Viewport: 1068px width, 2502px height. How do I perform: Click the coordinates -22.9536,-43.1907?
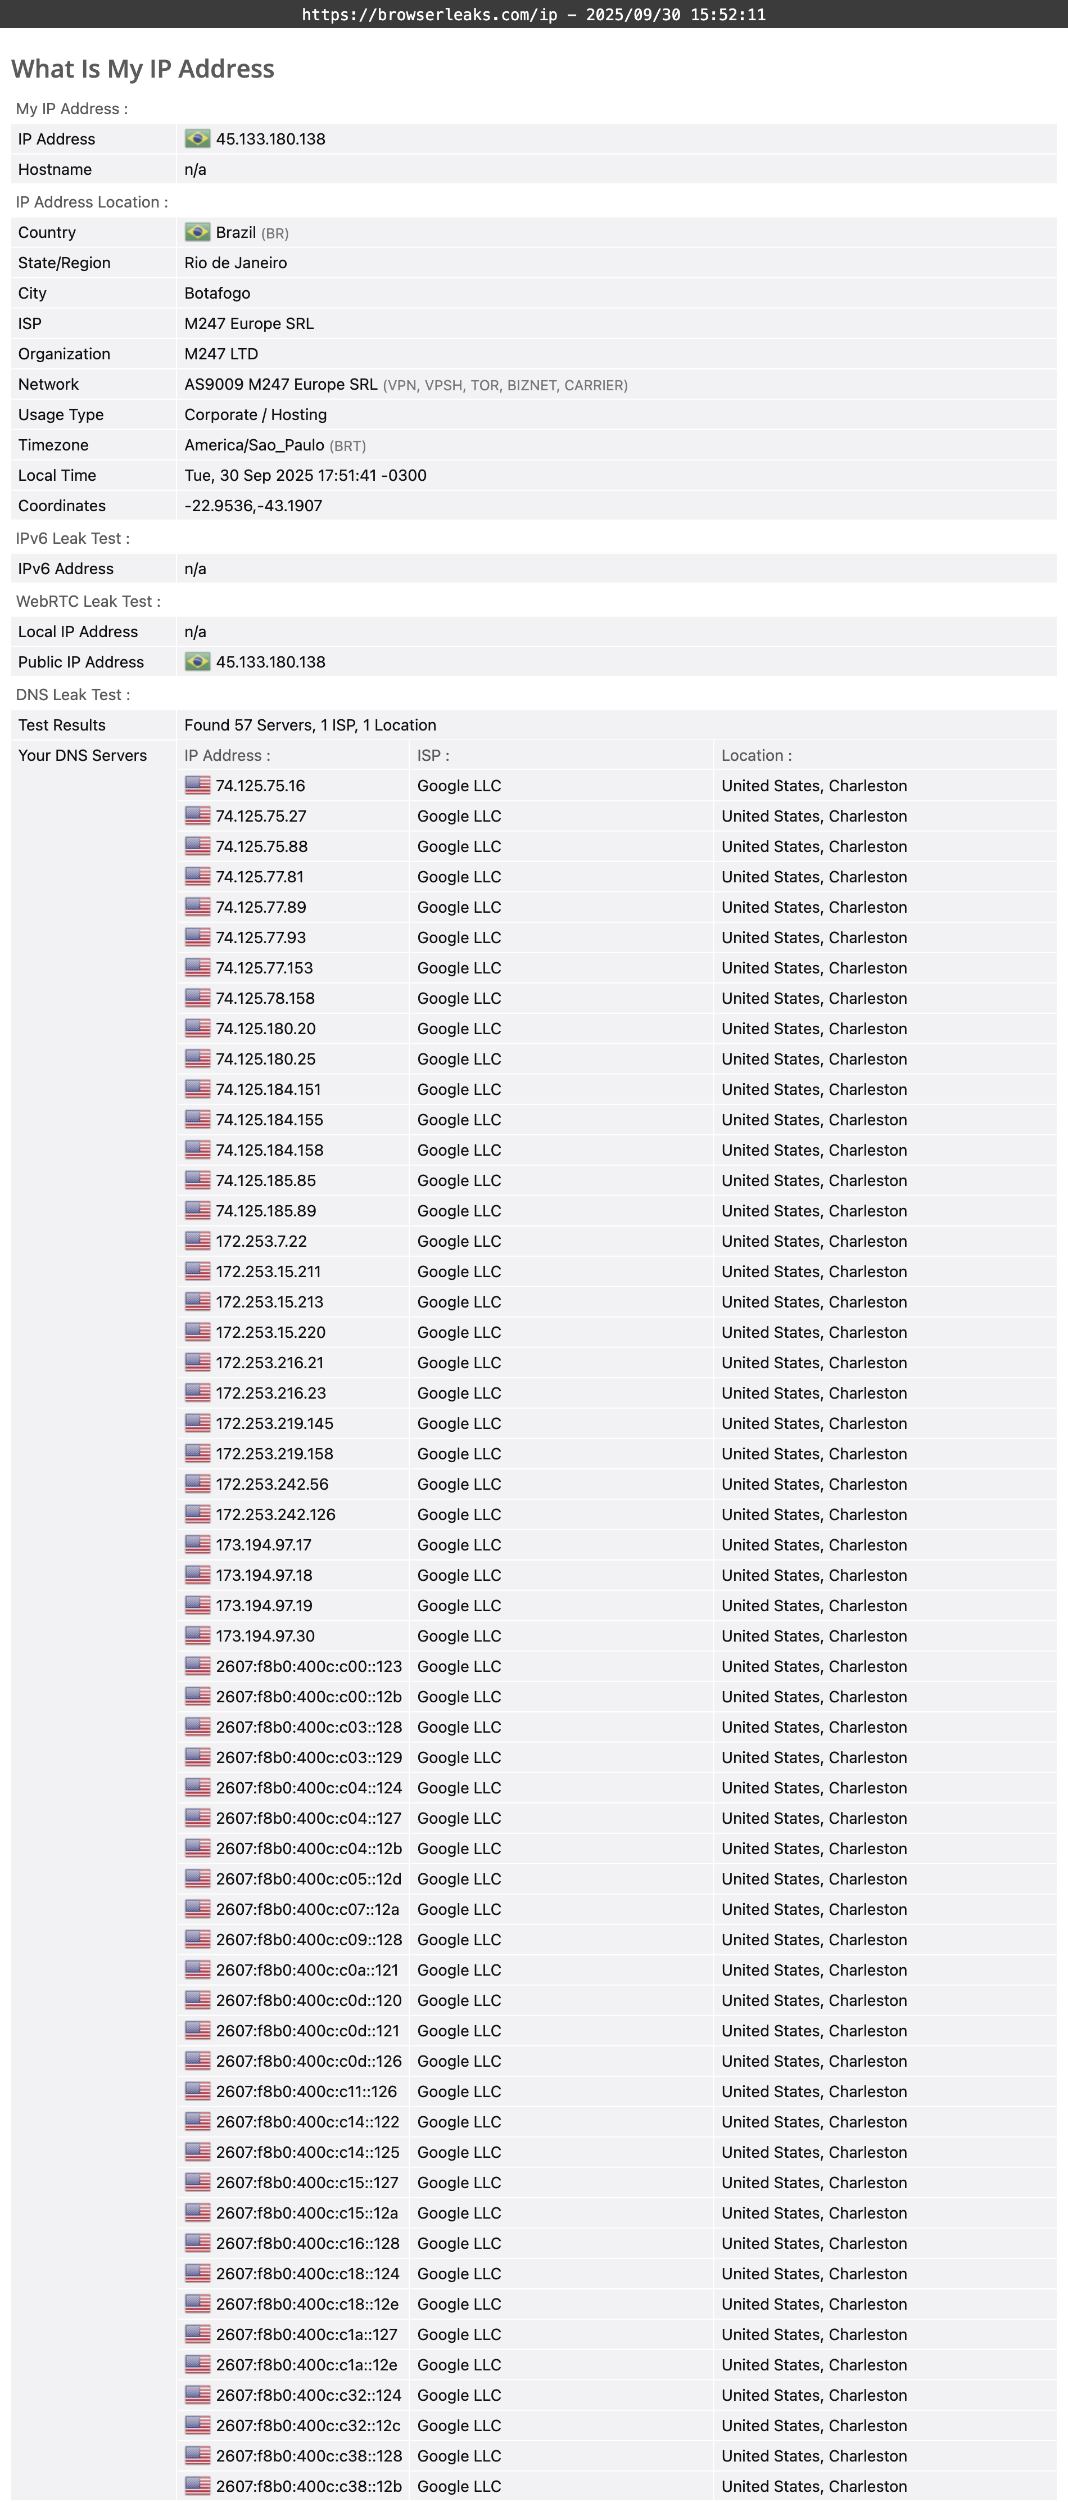(254, 506)
